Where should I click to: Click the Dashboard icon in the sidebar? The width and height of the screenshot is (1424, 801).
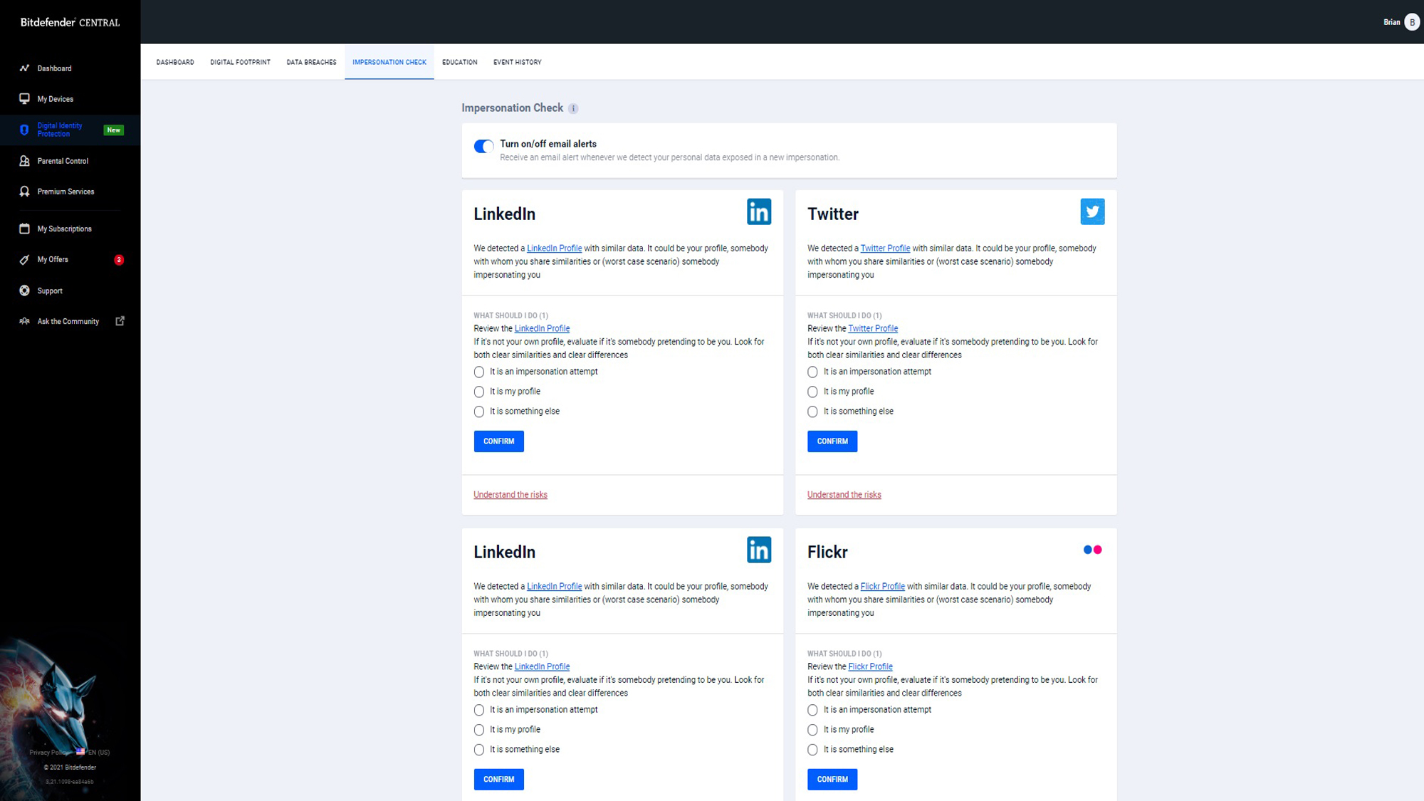(x=24, y=68)
